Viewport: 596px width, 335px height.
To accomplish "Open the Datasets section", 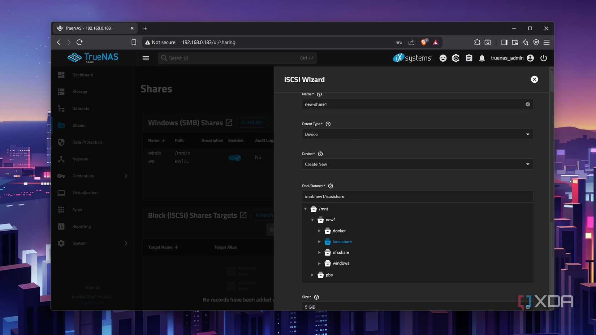I will [x=81, y=108].
